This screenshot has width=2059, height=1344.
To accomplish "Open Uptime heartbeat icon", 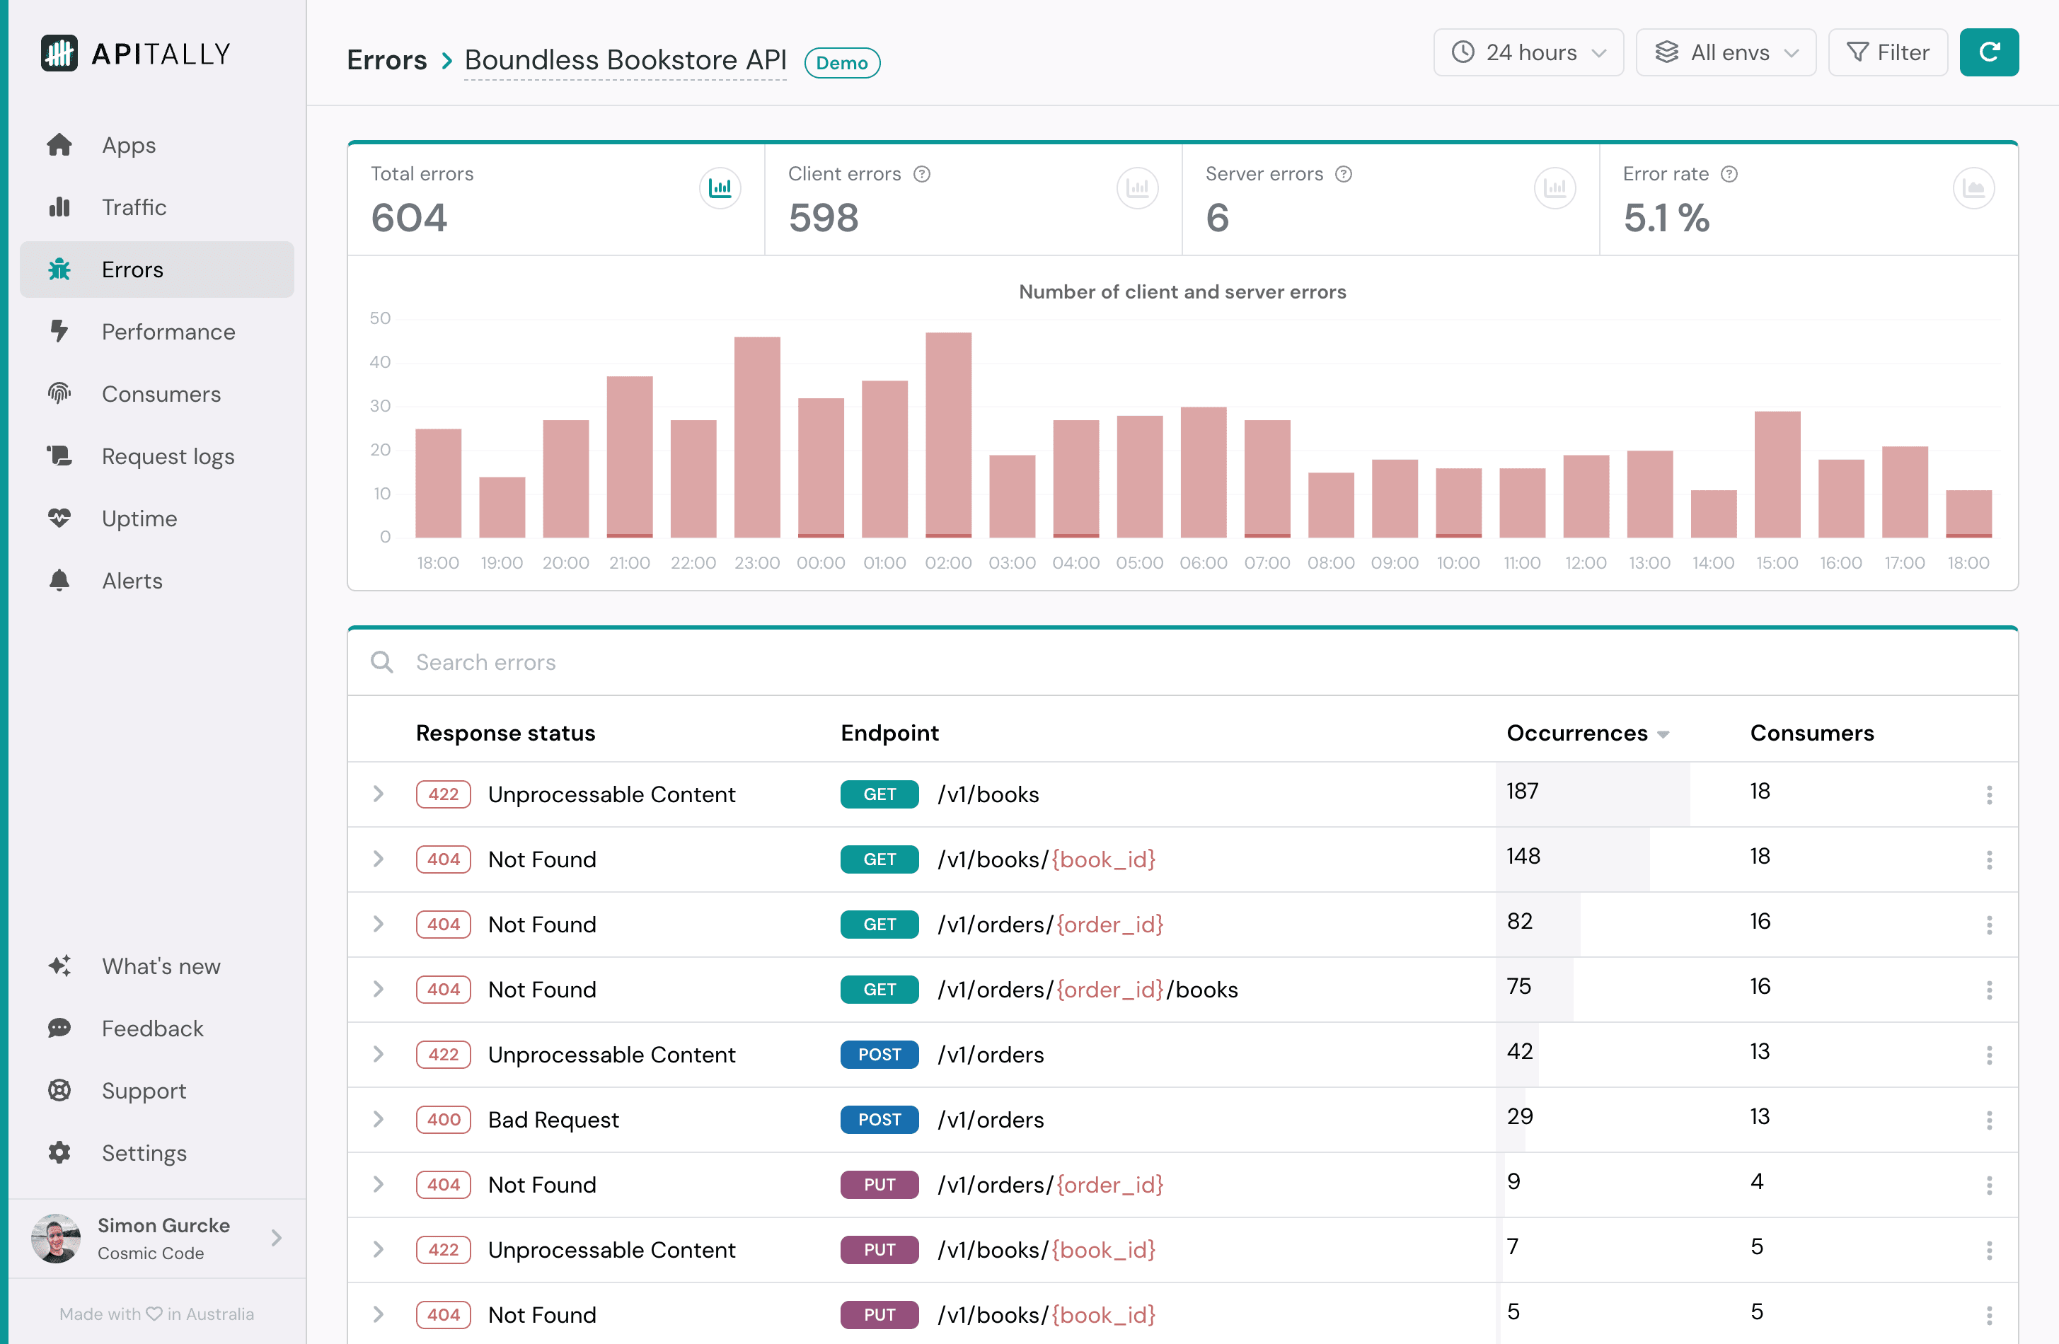I will click(59, 518).
